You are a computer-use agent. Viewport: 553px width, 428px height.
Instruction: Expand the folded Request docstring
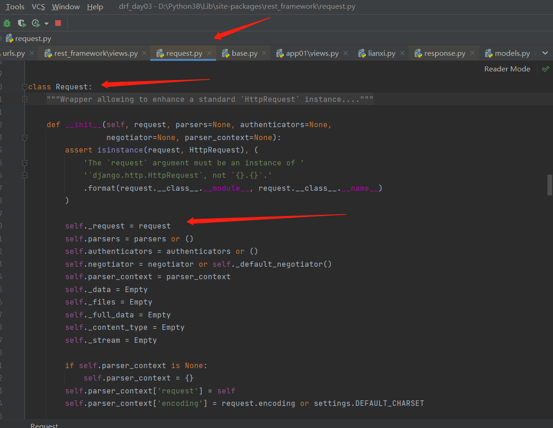click(x=24, y=99)
